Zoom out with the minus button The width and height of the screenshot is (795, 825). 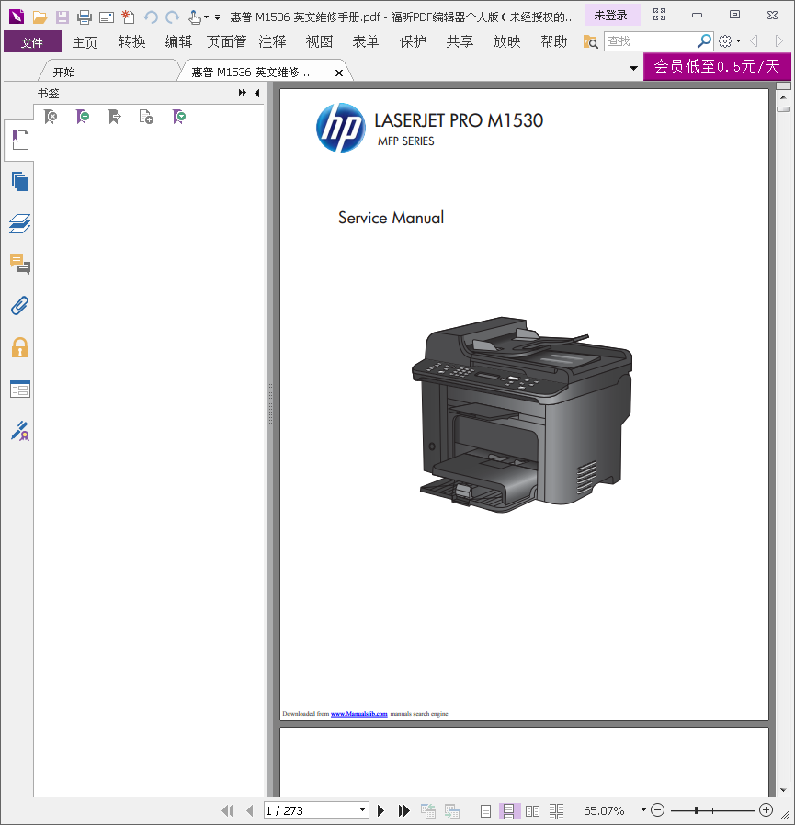coord(657,810)
